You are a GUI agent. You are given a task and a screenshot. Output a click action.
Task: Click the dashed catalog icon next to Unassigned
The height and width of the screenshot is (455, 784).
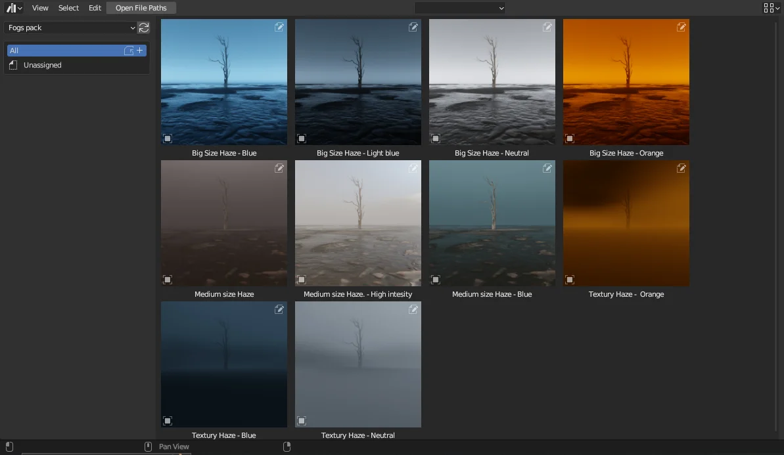13,64
